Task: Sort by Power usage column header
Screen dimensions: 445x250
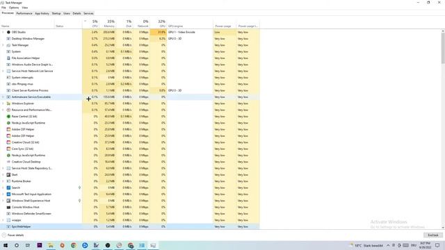Action: pos(225,24)
